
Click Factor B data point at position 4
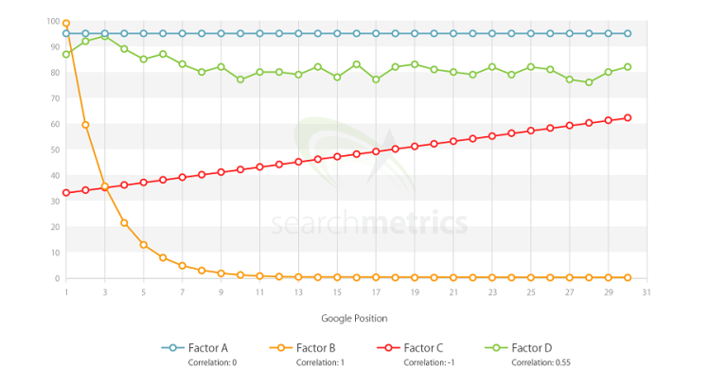click(124, 223)
